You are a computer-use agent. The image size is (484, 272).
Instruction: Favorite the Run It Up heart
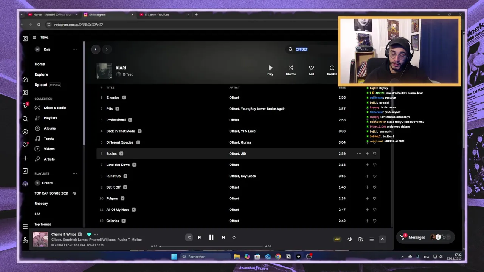pyautogui.click(x=375, y=176)
